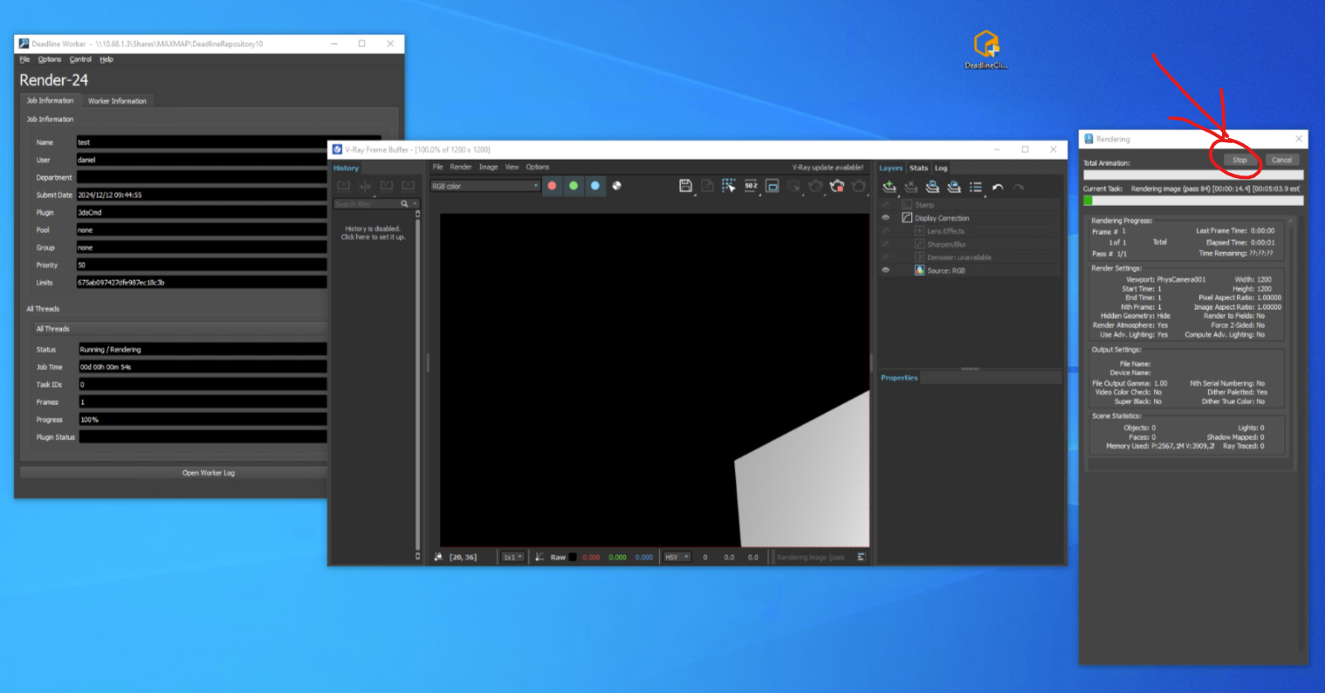Save current image using the floppy disk icon

pos(685,186)
